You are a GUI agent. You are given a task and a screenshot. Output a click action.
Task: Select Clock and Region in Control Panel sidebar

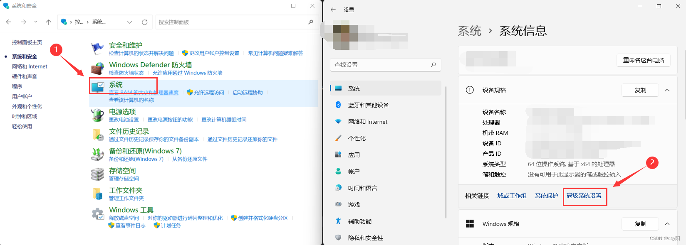pos(25,116)
